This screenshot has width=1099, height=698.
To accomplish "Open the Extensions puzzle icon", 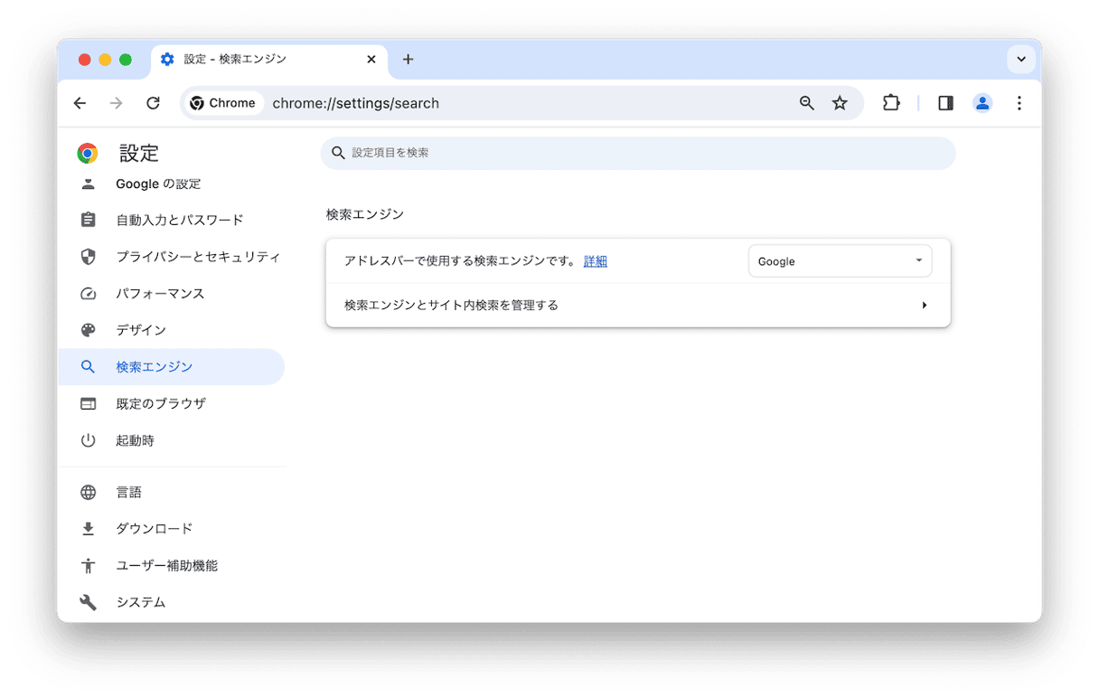I will tap(891, 103).
